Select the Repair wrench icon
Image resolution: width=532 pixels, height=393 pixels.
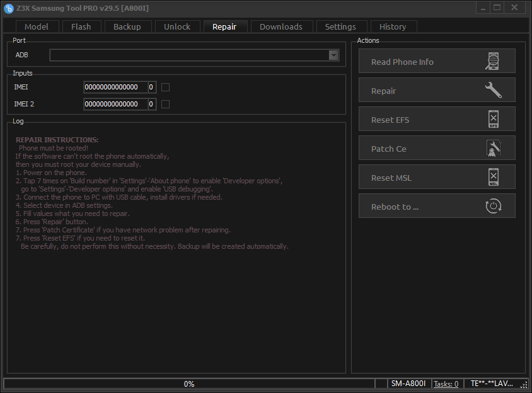[x=494, y=89]
